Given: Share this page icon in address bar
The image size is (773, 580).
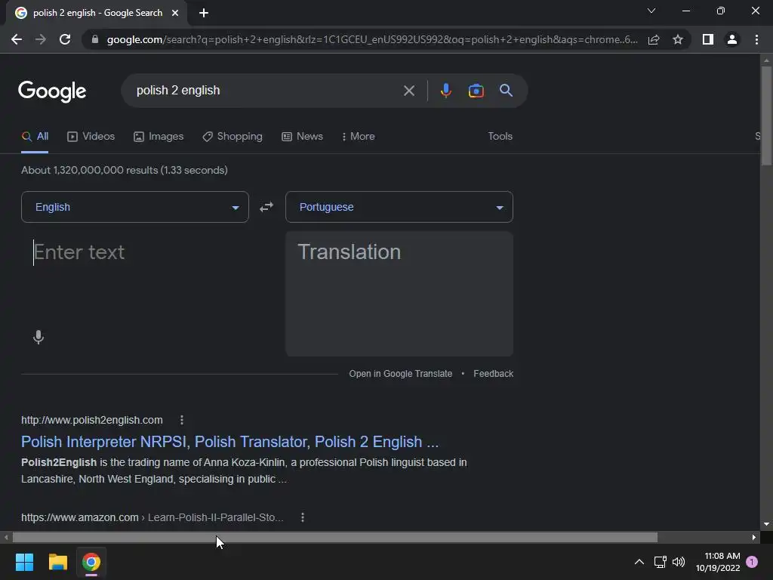Looking at the screenshot, I should (x=654, y=39).
